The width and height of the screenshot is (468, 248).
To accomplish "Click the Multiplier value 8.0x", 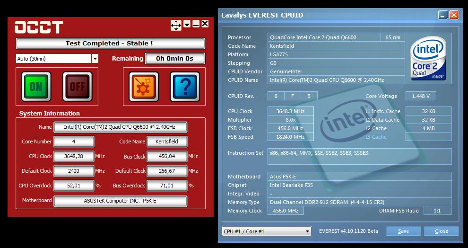I will coord(290,120).
